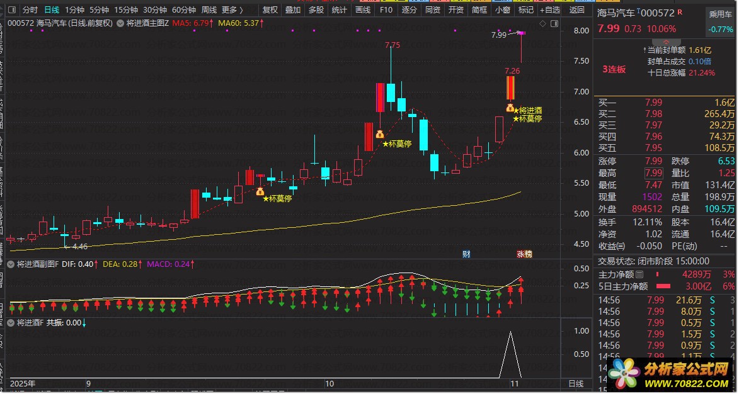Switch to 60分钟 period

pos(184,10)
